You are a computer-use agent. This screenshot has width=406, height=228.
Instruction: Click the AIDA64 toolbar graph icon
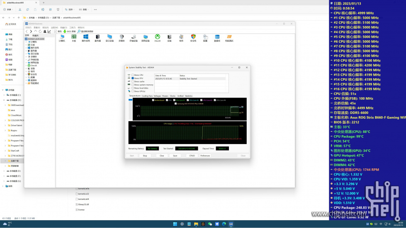coord(49,31)
